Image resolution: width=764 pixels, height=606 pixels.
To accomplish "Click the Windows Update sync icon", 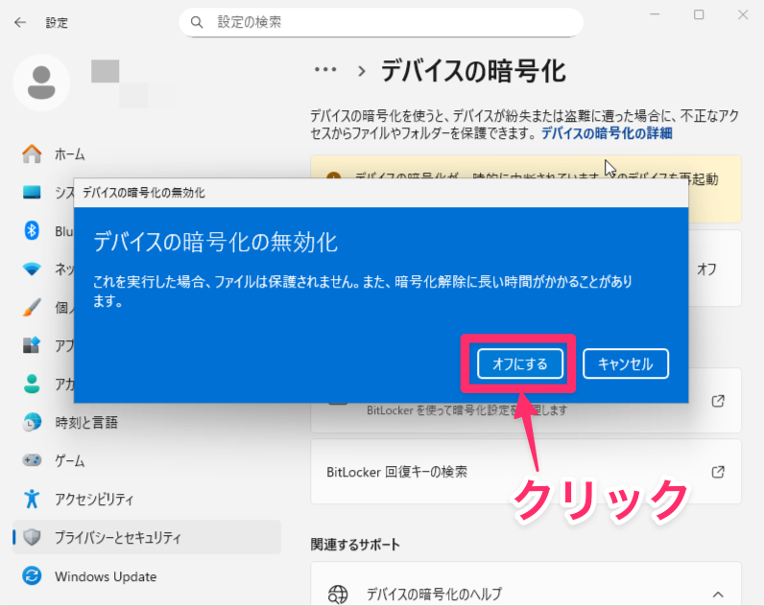I will [32, 576].
